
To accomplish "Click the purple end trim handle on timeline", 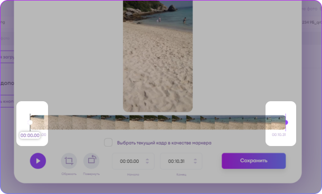I will coord(286,122).
